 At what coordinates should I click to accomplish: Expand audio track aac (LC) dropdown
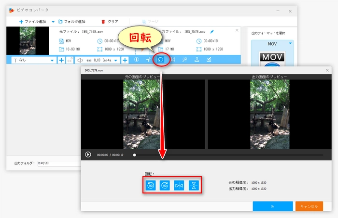pyautogui.click(x=116, y=60)
